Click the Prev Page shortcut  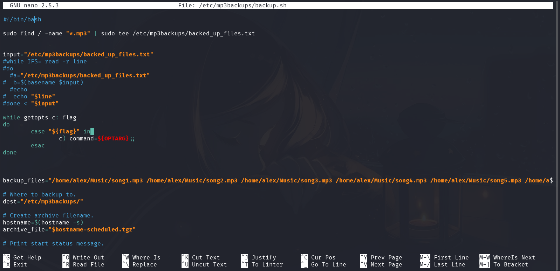(386, 257)
